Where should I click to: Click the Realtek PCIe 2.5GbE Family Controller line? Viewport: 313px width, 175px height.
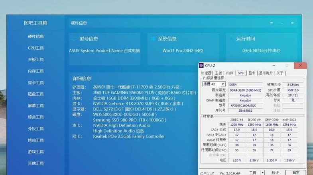[x=129, y=136]
